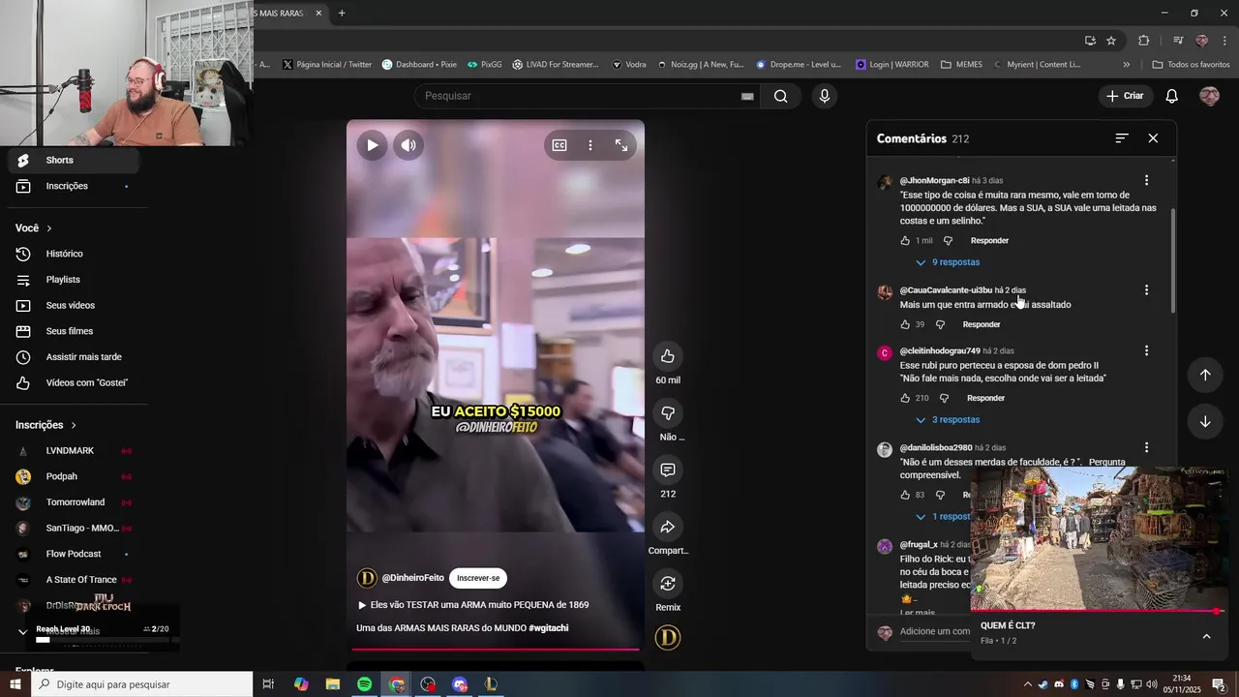The width and height of the screenshot is (1239, 697).
Task: Click the comments icon showing 212
Action: [x=668, y=470]
